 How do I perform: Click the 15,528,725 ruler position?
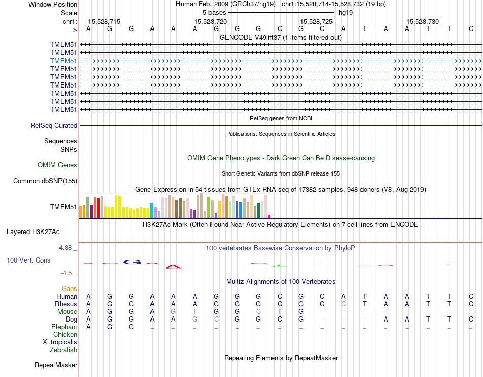coord(316,21)
